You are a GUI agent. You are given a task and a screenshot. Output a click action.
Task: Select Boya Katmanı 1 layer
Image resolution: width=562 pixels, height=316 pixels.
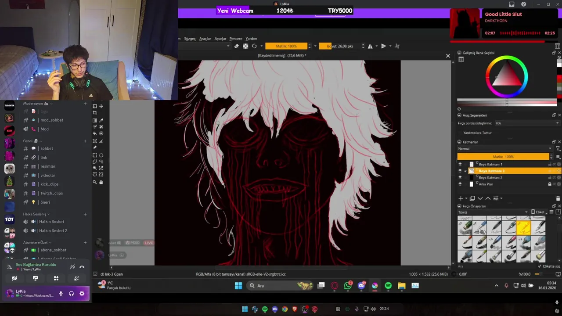490,164
